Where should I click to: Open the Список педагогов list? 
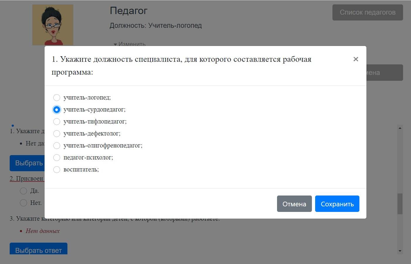point(367,12)
